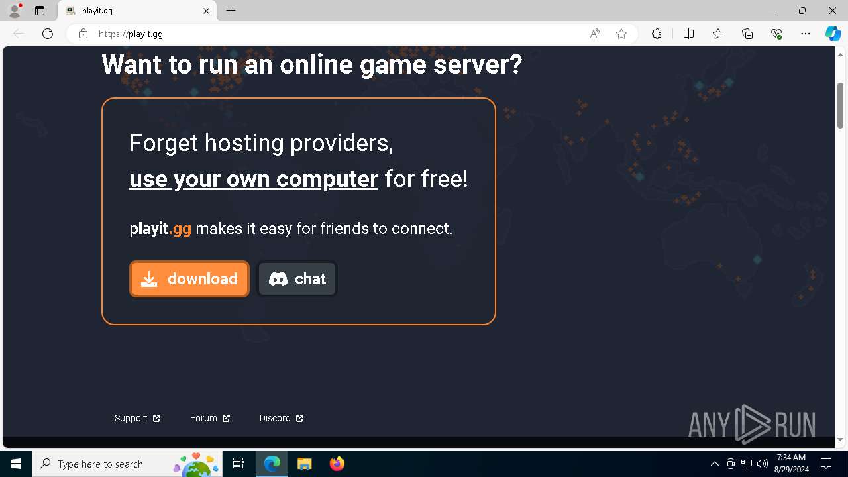Add page to favorites star
The image size is (848, 477).
(621, 34)
